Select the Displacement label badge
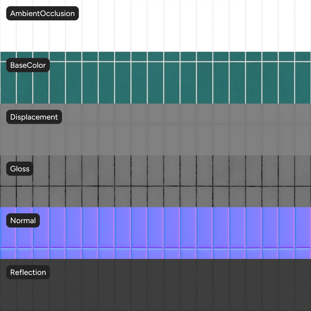 [34, 117]
